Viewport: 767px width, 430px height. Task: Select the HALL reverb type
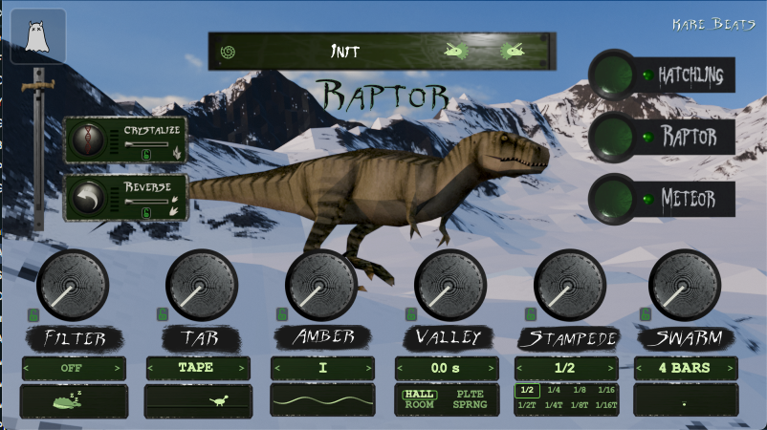point(420,394)
